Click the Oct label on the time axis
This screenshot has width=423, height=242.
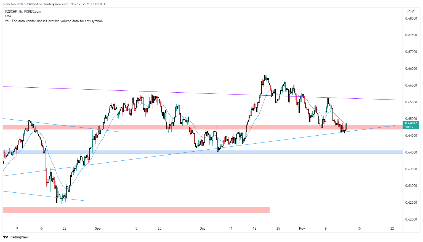pos(202,228)
